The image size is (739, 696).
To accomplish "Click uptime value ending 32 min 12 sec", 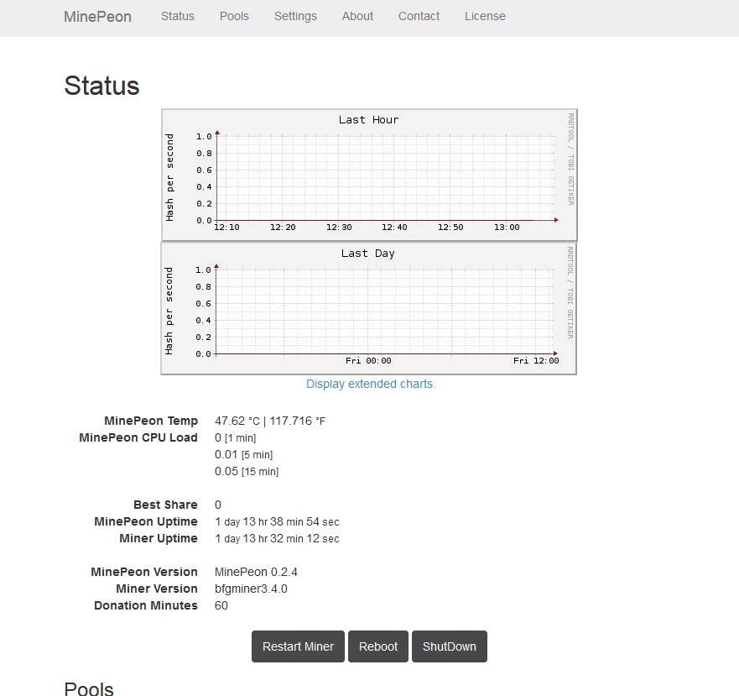I will click(277, 538).
